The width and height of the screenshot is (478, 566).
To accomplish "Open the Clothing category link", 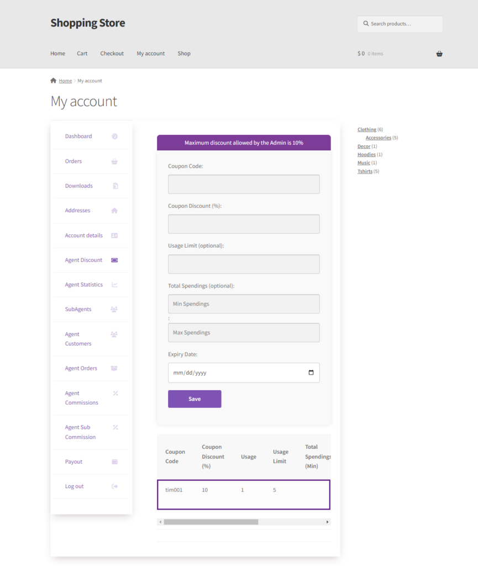I will [367, 129].
